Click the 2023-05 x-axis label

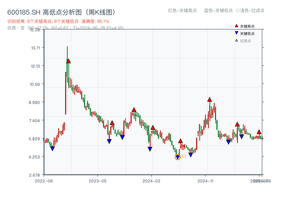pyautogui.click(x=97, y=181)
